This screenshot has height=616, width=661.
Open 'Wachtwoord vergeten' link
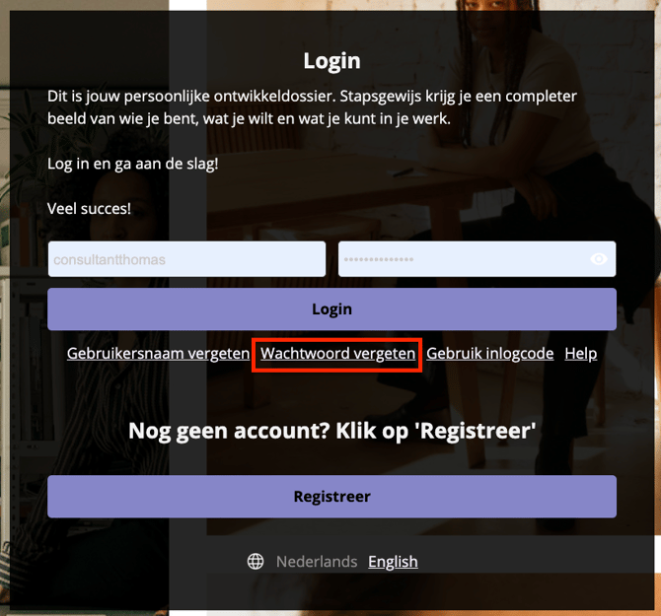click(x=337, y=353)
